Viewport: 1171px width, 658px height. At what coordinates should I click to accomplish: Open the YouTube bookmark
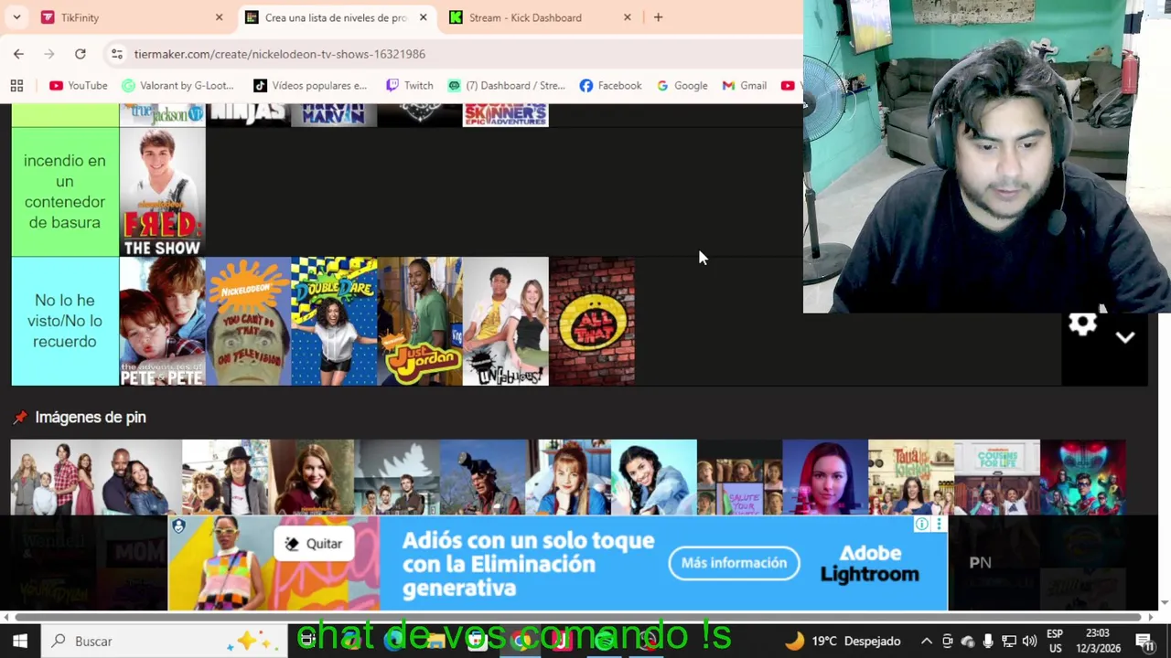(x=79, y=85)
